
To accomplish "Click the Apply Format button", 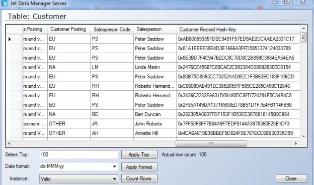I will coord(139,167).
